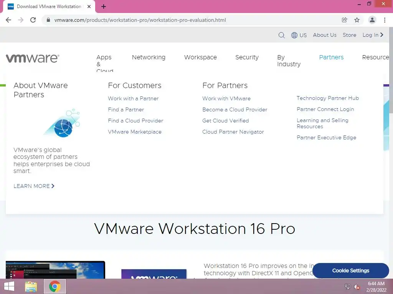Change region using the globe US selector
The width and height of the screenshot is (393, 294).
pos(299,35)
